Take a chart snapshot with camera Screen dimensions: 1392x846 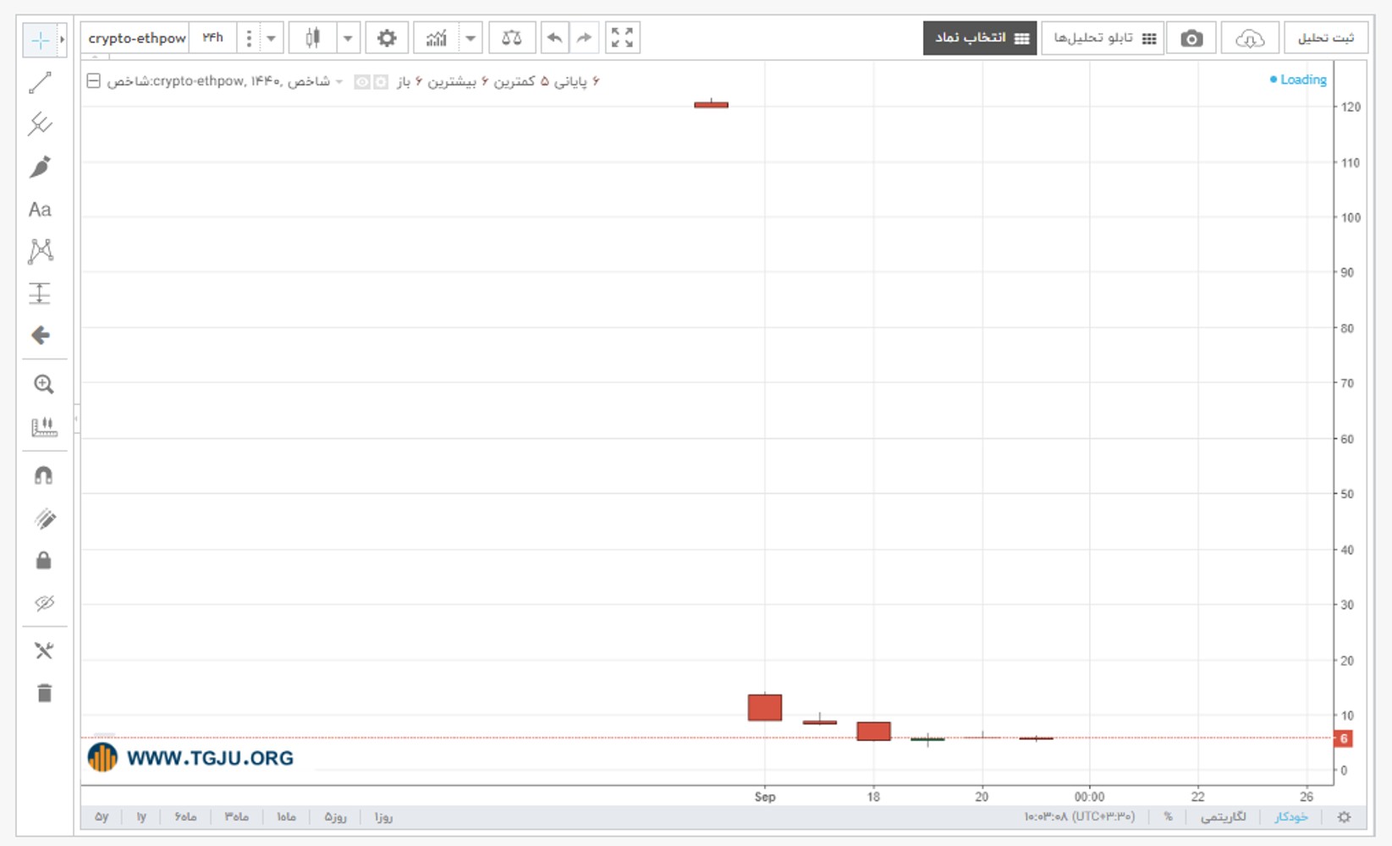click(x=1191, y=38)
